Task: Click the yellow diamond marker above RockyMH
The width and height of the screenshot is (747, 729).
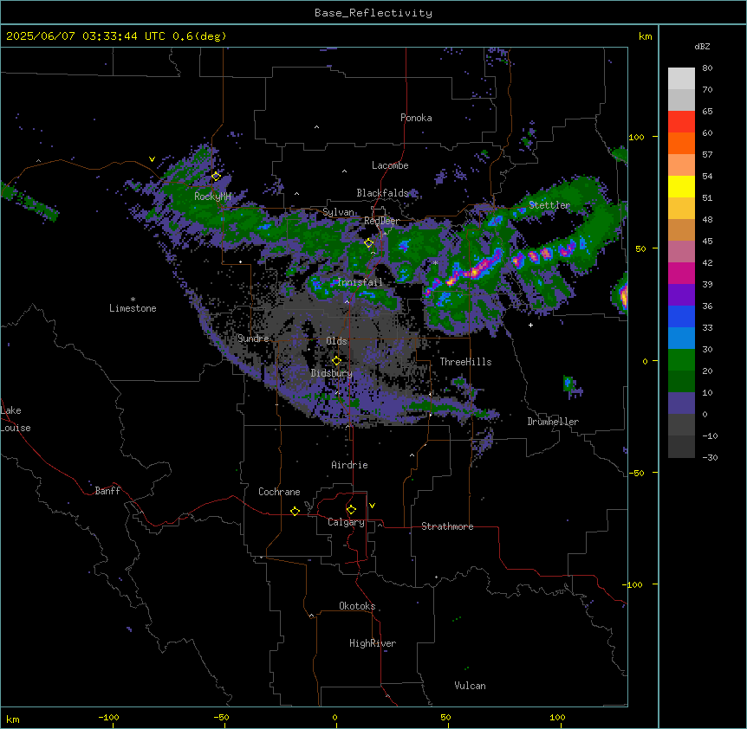Action: [216, 176]
